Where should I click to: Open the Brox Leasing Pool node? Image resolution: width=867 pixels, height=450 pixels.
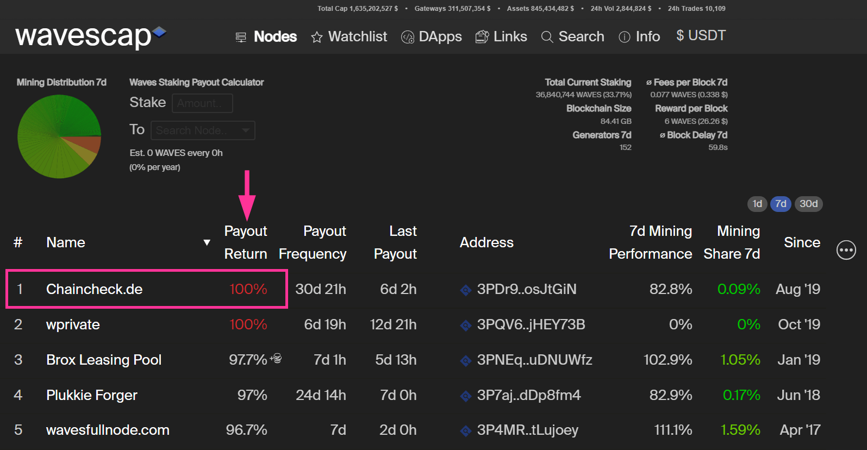click(104, 360)
